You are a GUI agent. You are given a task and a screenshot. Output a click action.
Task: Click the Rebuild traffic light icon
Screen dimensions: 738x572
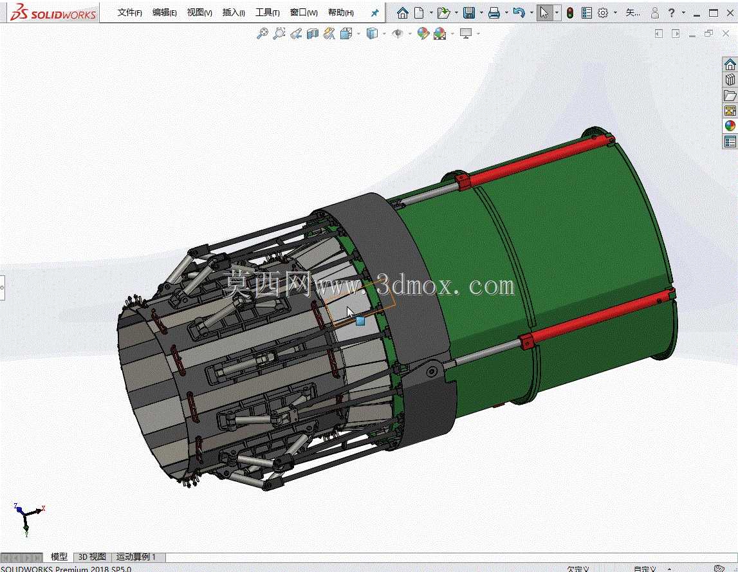click(570, 13)
